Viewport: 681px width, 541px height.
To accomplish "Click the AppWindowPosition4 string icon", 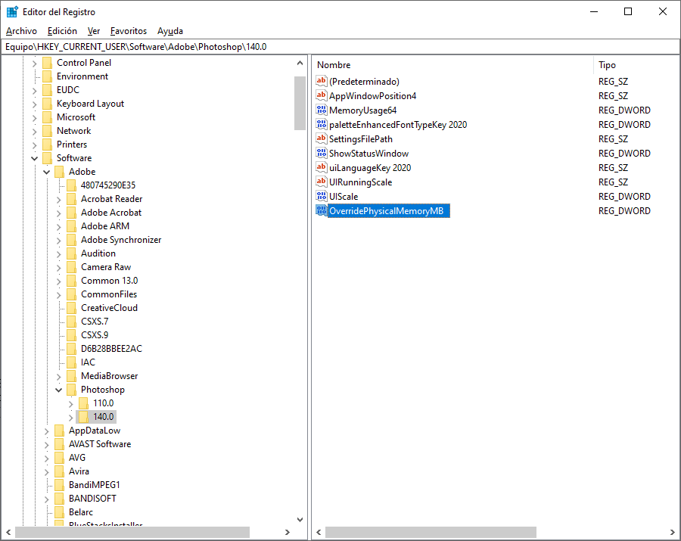I will (322, 95).
